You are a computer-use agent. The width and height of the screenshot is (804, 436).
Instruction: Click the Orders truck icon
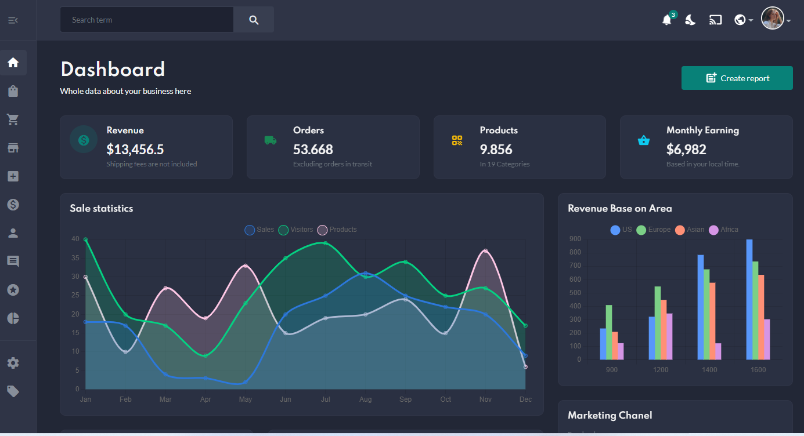pos(271,140)
